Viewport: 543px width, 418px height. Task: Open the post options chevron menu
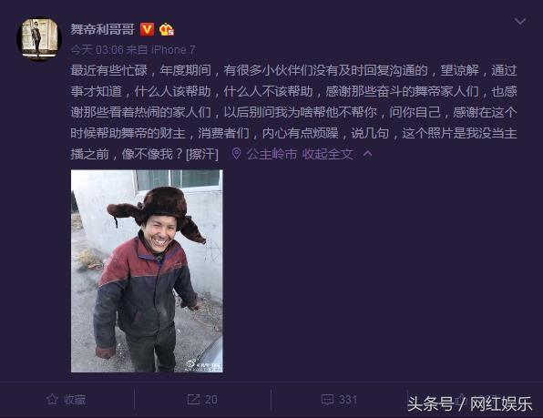[x=520, y=22]
